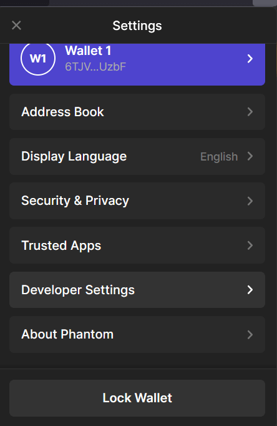Click the Settings header title
277x426 pixels.
[x=137, y=26]
